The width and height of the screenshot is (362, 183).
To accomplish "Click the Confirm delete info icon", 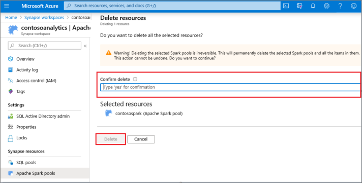I will 135,79.
